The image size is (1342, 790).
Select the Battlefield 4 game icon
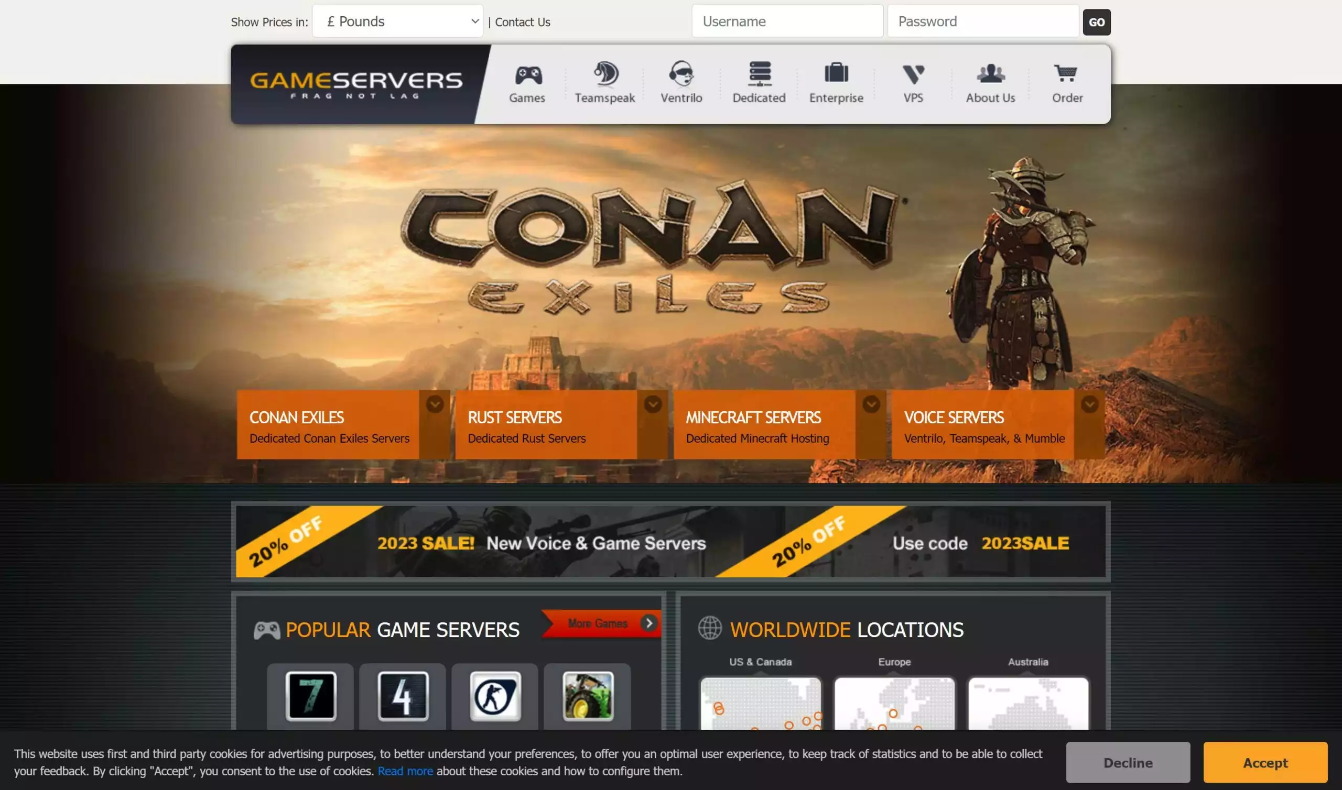[403, 696]
